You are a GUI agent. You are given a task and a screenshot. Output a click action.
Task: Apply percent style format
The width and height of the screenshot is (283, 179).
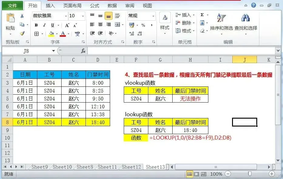[143, 25]
